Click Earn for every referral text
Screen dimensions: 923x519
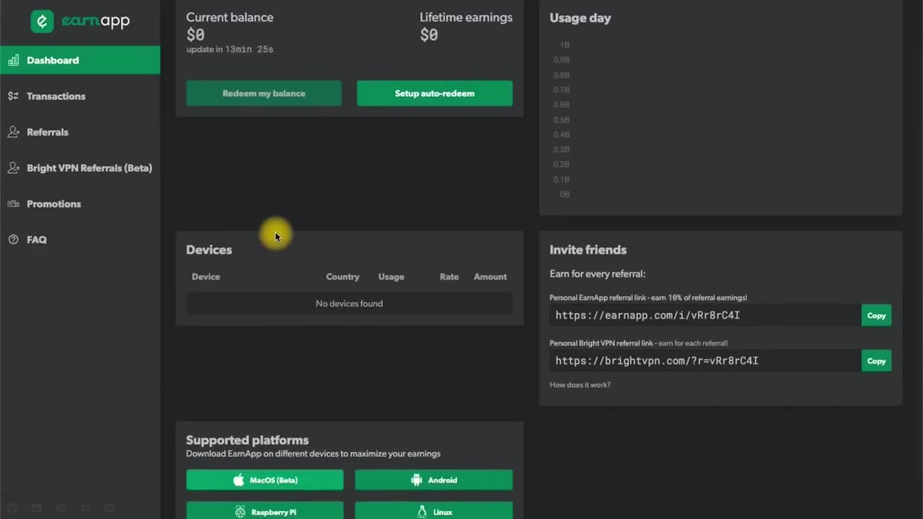597,274
